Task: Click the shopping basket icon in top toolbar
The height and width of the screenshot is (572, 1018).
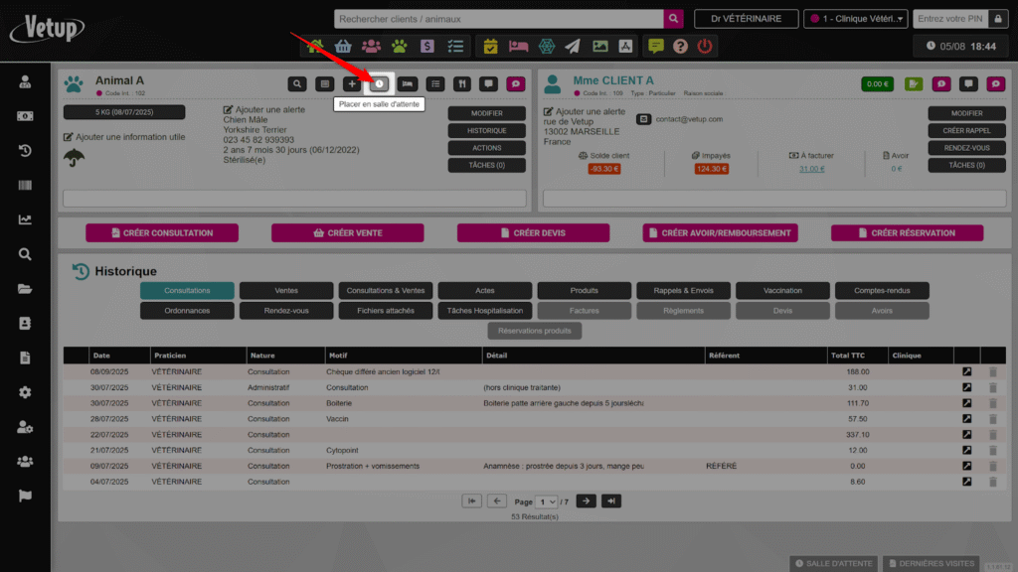Action: (343, 46)
